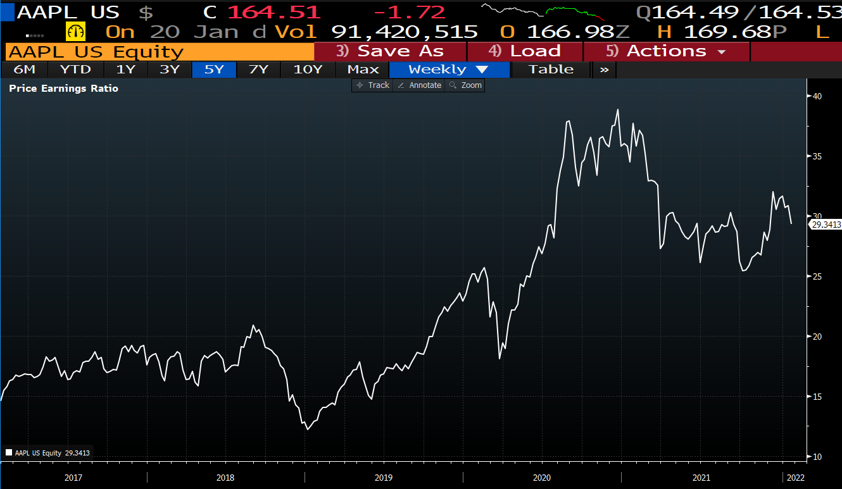Select the Max time range tab
Image resolution: width=842 pixels, height=489 pixels.
(x=363, y=70)
